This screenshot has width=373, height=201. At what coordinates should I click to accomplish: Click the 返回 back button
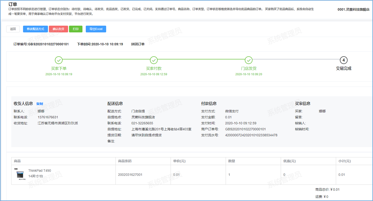pyautogui.click(x=13, y=29)
